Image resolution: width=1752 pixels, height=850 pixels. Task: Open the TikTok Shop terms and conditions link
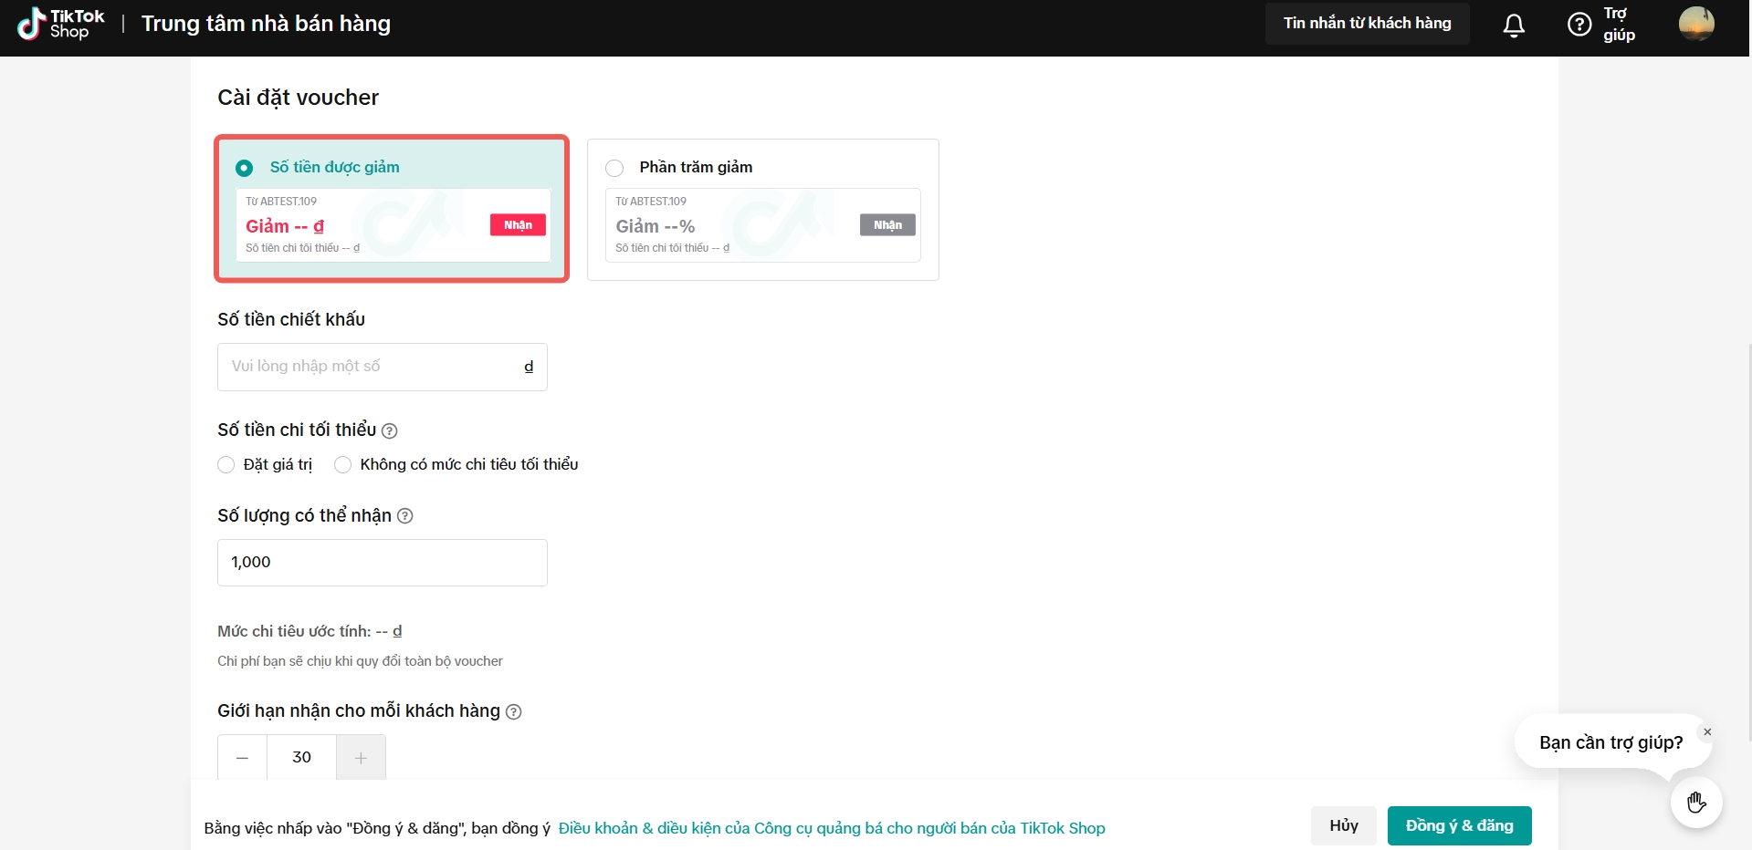click(x=831, y=828)
